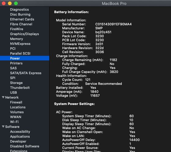Select PCI in the sidebar
This screenshot has height=152, width=171.
[13, 49]
